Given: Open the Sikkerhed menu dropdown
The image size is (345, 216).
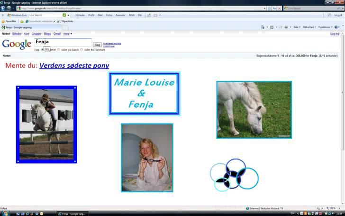Looking at the screenshot, I should [x=309, y=27].
